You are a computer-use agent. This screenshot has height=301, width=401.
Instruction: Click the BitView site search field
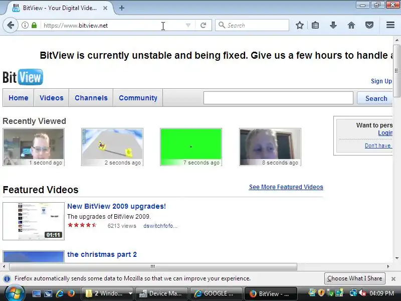coord(278,98)
